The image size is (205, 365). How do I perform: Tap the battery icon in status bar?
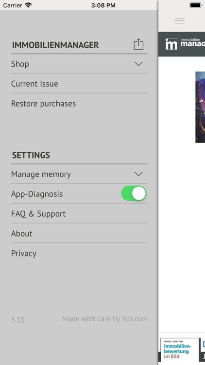click(x=196, y=5)
